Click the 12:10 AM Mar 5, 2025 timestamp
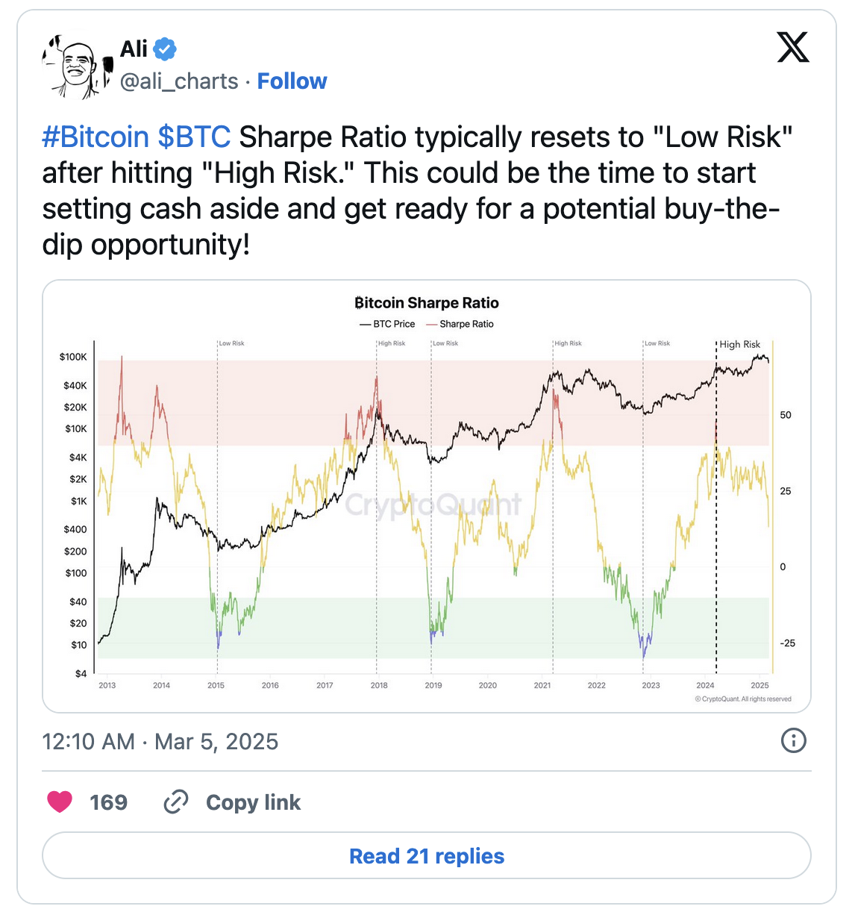The width and height of the screenshot is (852, 915). point(160,742)
